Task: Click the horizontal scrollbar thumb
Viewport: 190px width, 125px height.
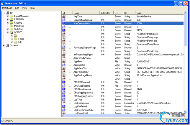Action: [x=112, y=116]
